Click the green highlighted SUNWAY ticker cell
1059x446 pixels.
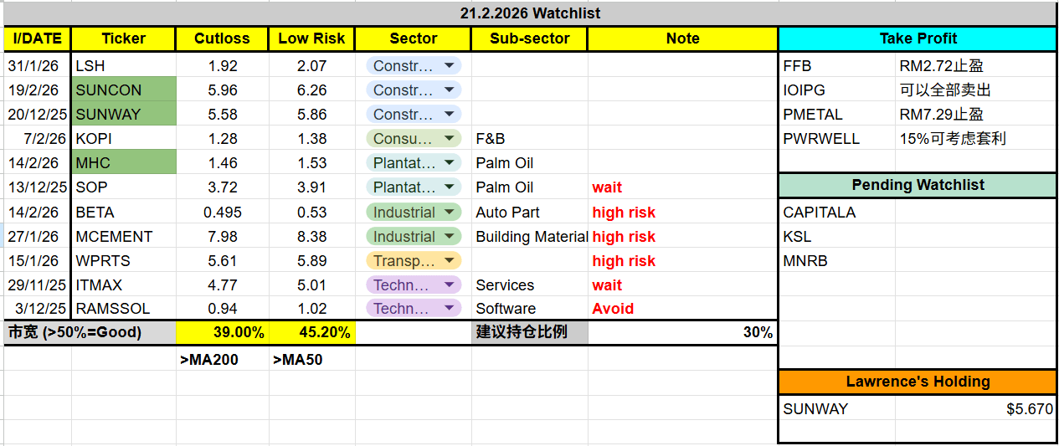(124, 115)
